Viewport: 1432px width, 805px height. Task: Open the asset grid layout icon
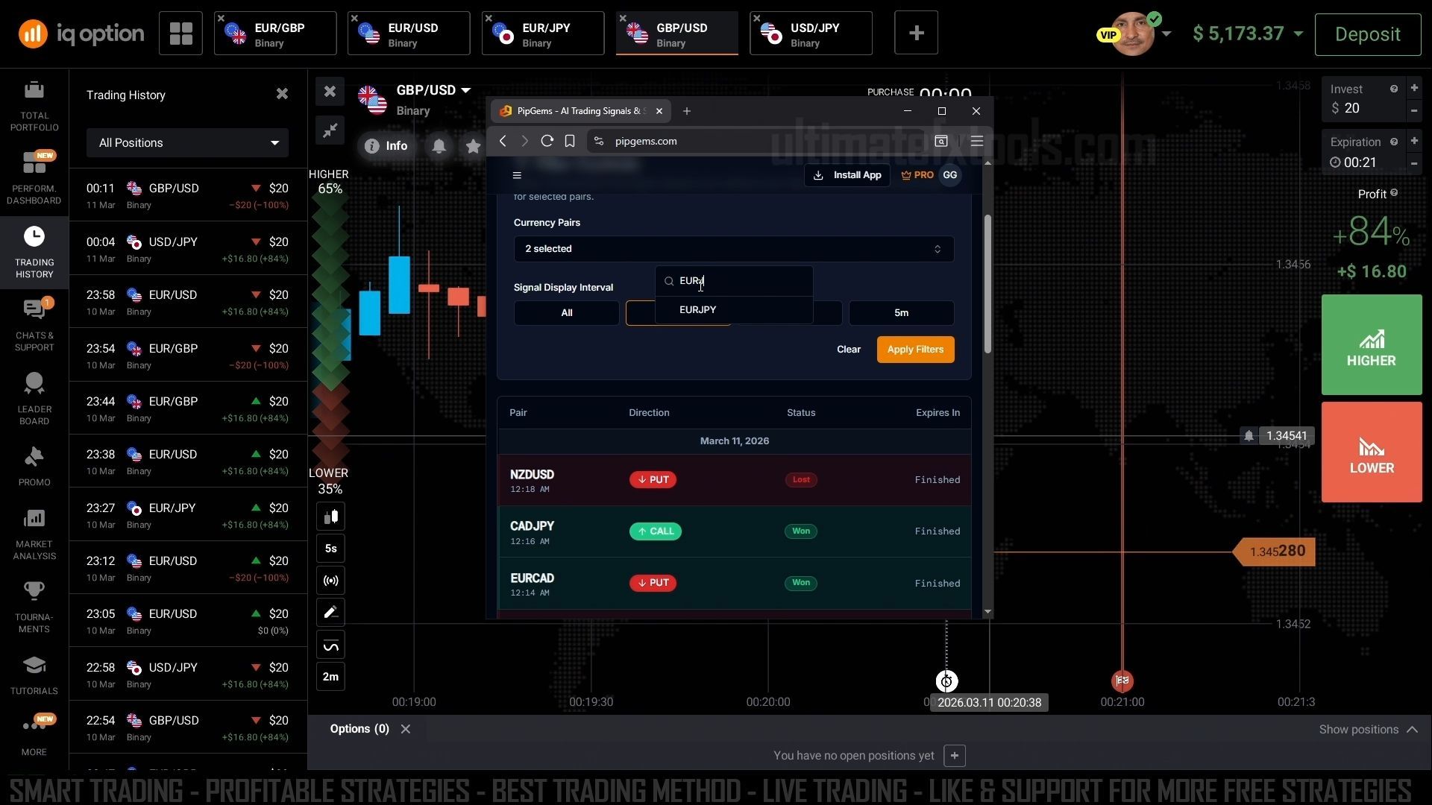point(180,34)
